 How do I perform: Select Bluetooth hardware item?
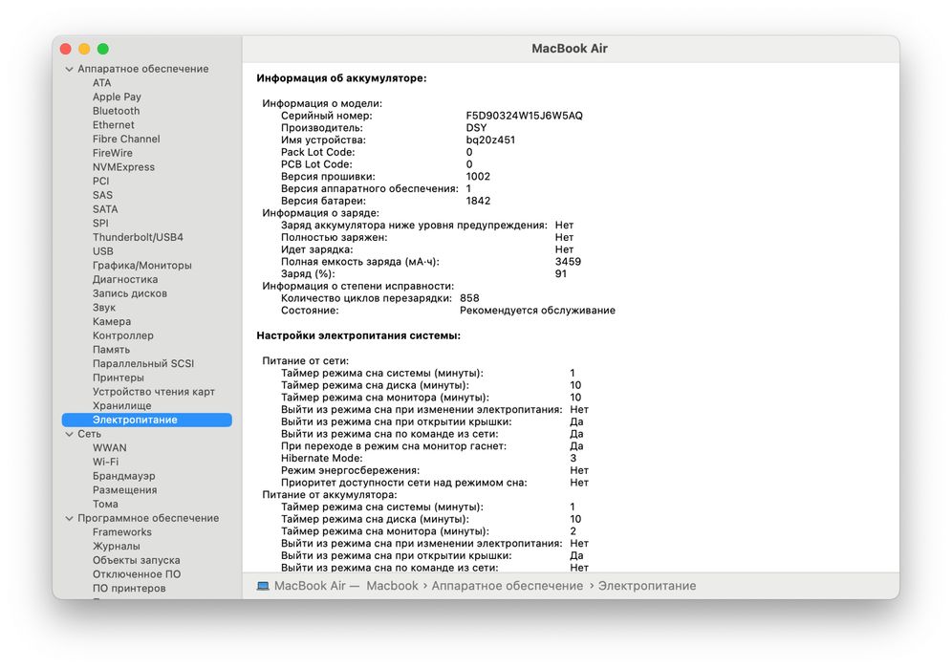coord(116,111)
